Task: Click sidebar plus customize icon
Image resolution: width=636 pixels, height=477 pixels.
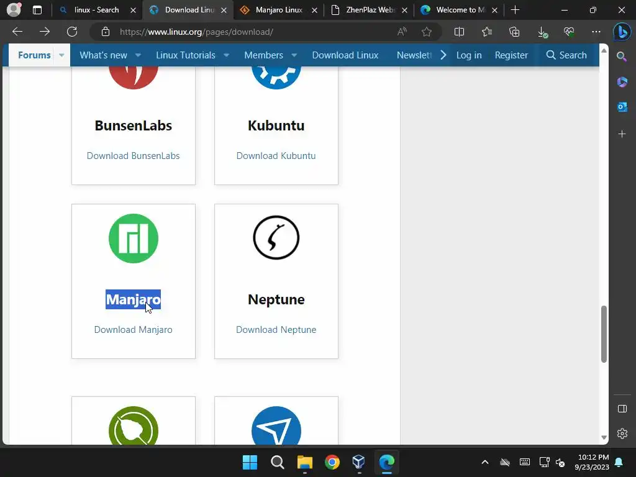Action: point(622,134)
